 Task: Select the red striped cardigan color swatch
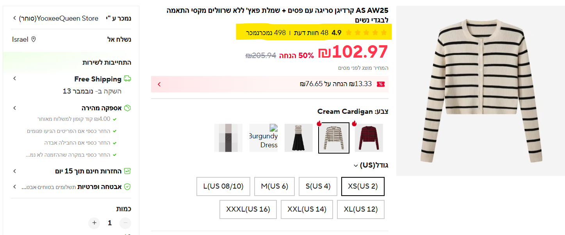(x=369, y=138)
